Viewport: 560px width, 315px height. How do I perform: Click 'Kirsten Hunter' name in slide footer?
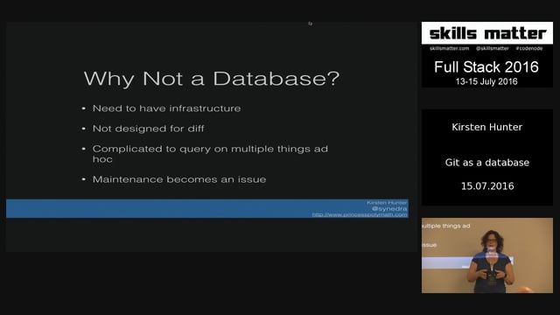(387, 202)
